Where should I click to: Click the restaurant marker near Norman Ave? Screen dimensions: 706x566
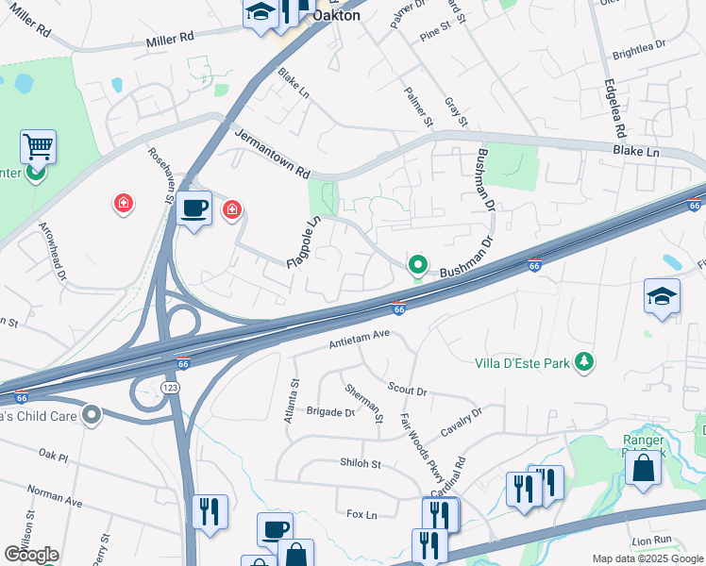click(x=210, y=513)
